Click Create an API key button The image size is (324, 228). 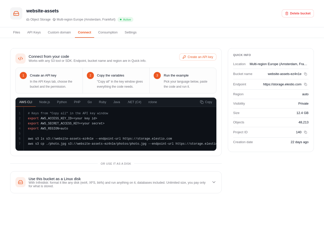point(198,57)
